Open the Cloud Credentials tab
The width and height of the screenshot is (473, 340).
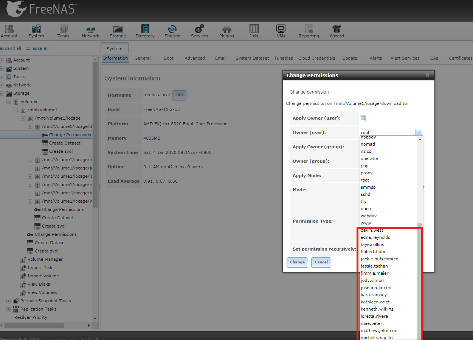316,58
